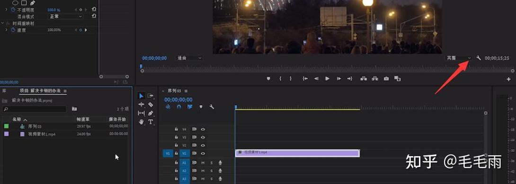516x184 pixels.
Task: Open the 项目 panel hamburger menu
Action: (65, 91)
